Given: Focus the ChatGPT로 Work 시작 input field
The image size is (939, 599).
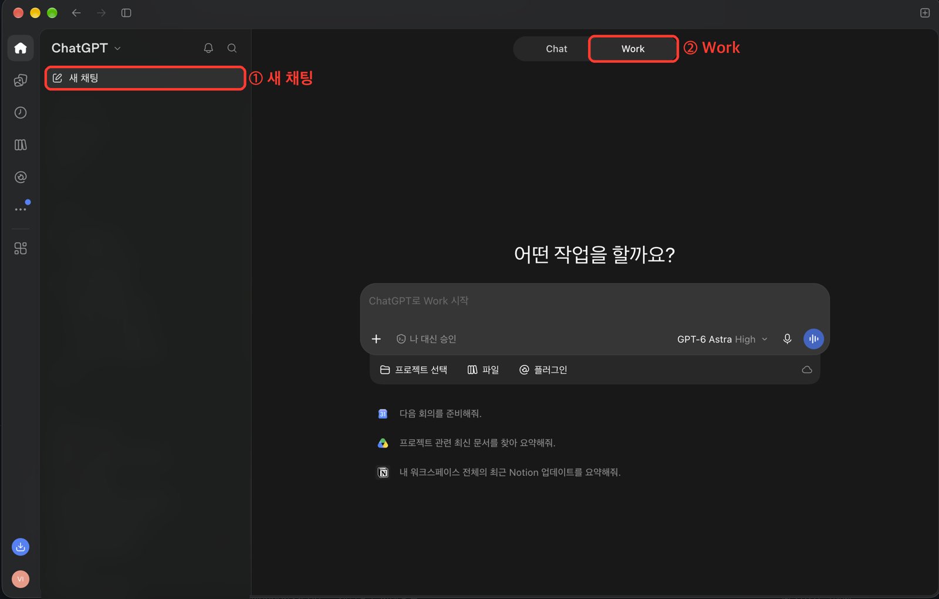Looking at the screenshot, I should click(595, 301).
